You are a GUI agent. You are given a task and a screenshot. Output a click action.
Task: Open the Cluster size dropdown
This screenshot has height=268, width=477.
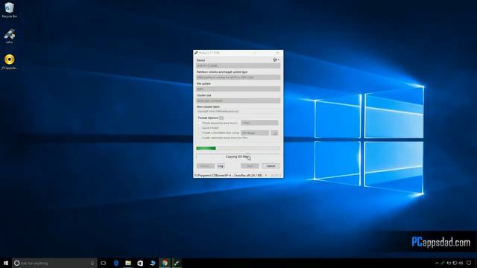coord(238,100)
